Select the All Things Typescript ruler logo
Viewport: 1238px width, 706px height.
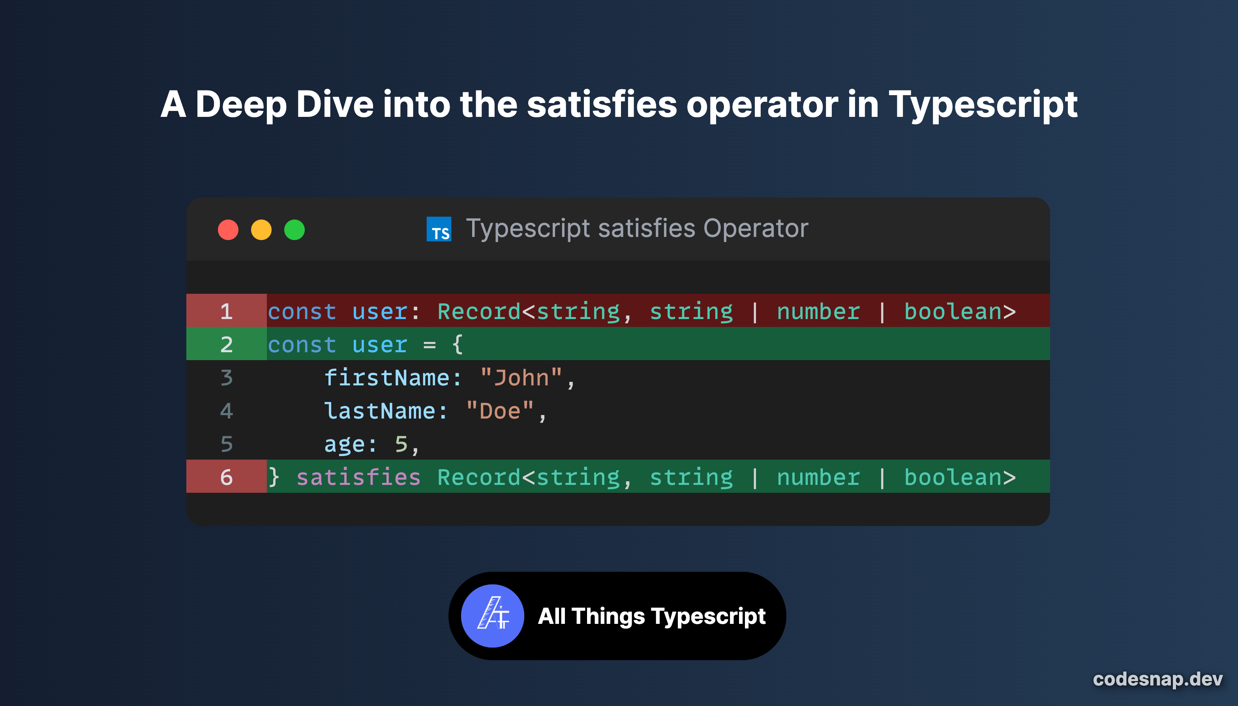coord(493,616)
